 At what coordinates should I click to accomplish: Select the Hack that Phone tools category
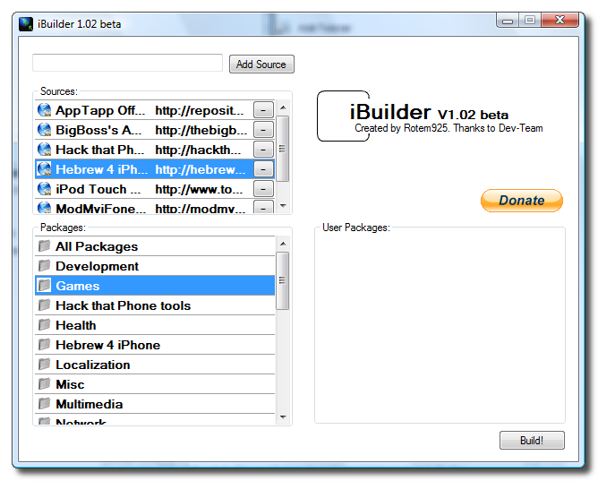155,305
